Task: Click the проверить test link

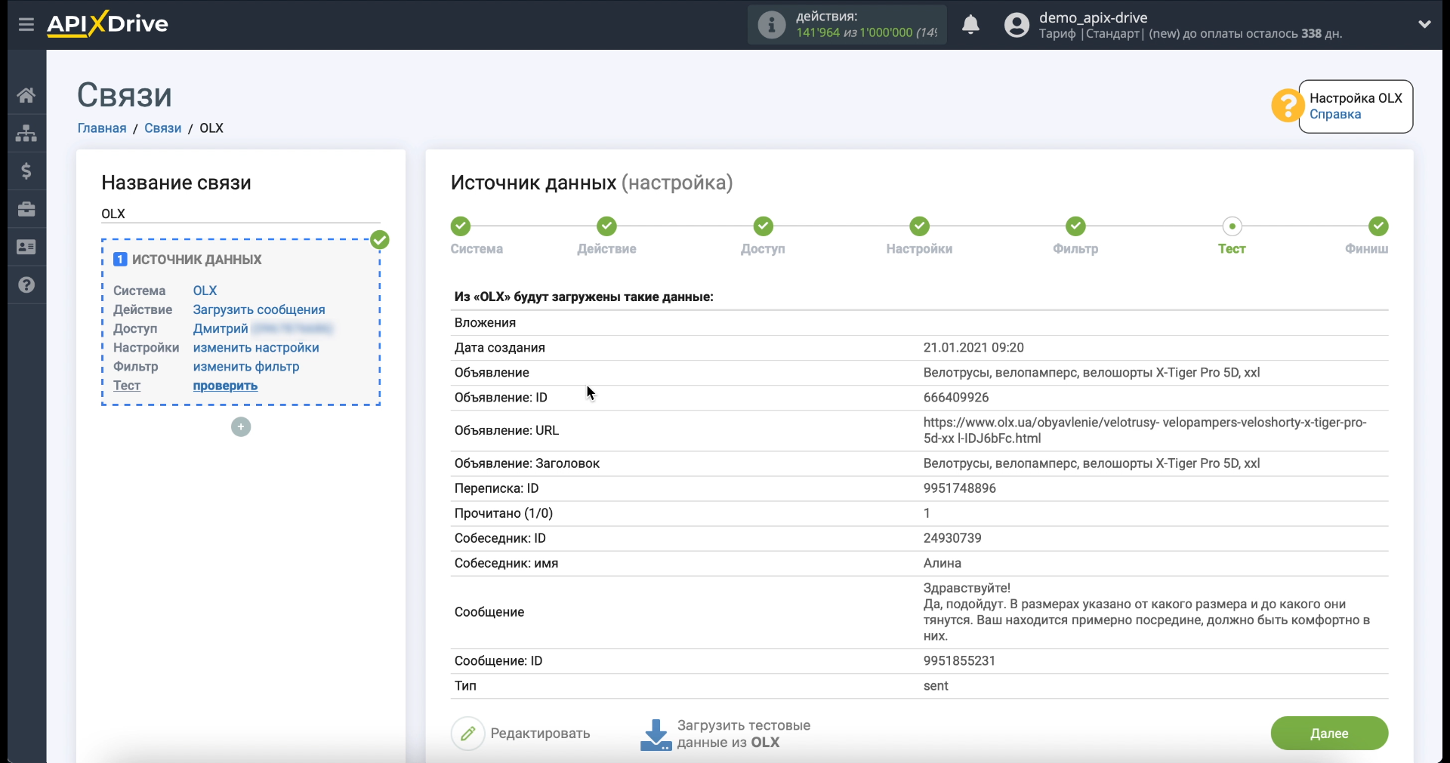Action: (x=225, y=386)
